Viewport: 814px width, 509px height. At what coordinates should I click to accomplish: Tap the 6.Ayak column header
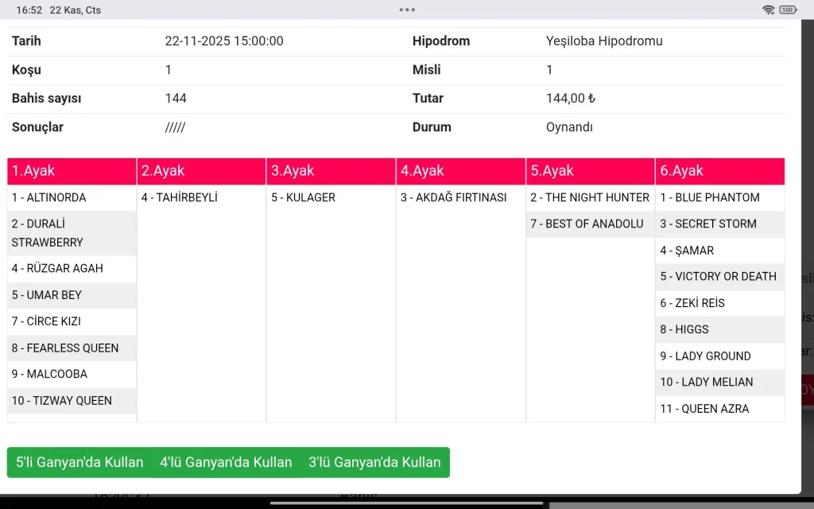coord(720,171)
